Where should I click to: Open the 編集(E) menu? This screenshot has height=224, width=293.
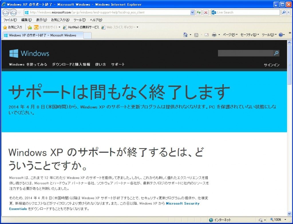[26, 20]
